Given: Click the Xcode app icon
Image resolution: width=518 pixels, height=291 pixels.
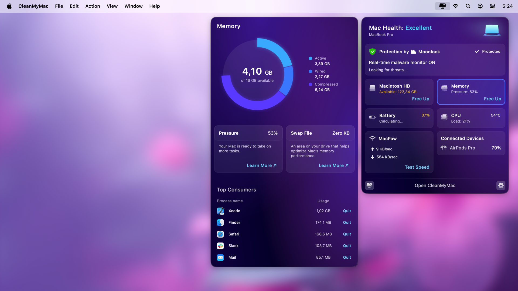Looking at the screenshot, I should (220, 211).
